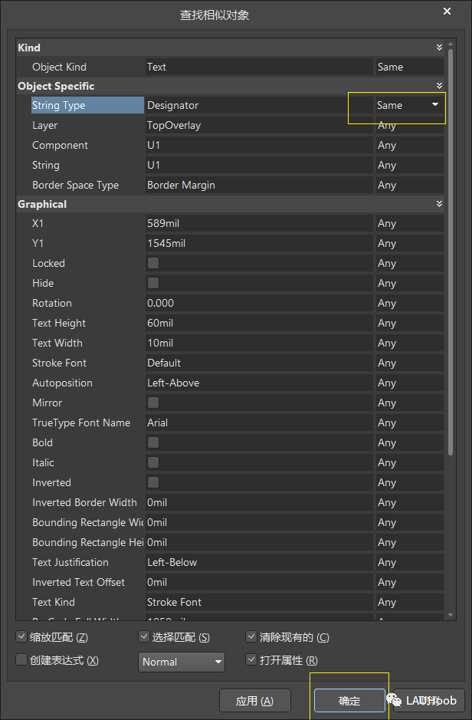Collapse the Object Specific section
The height and width of the screenshot is (720, 472).
tap(439, 86)
